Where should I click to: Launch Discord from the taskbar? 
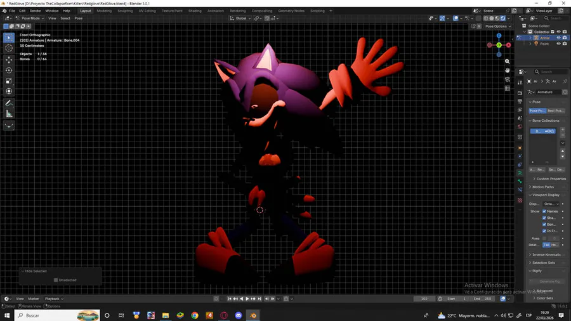click(239, 315)
